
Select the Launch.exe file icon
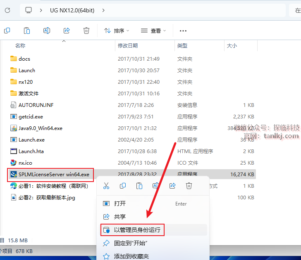click(x=13, y=139)
